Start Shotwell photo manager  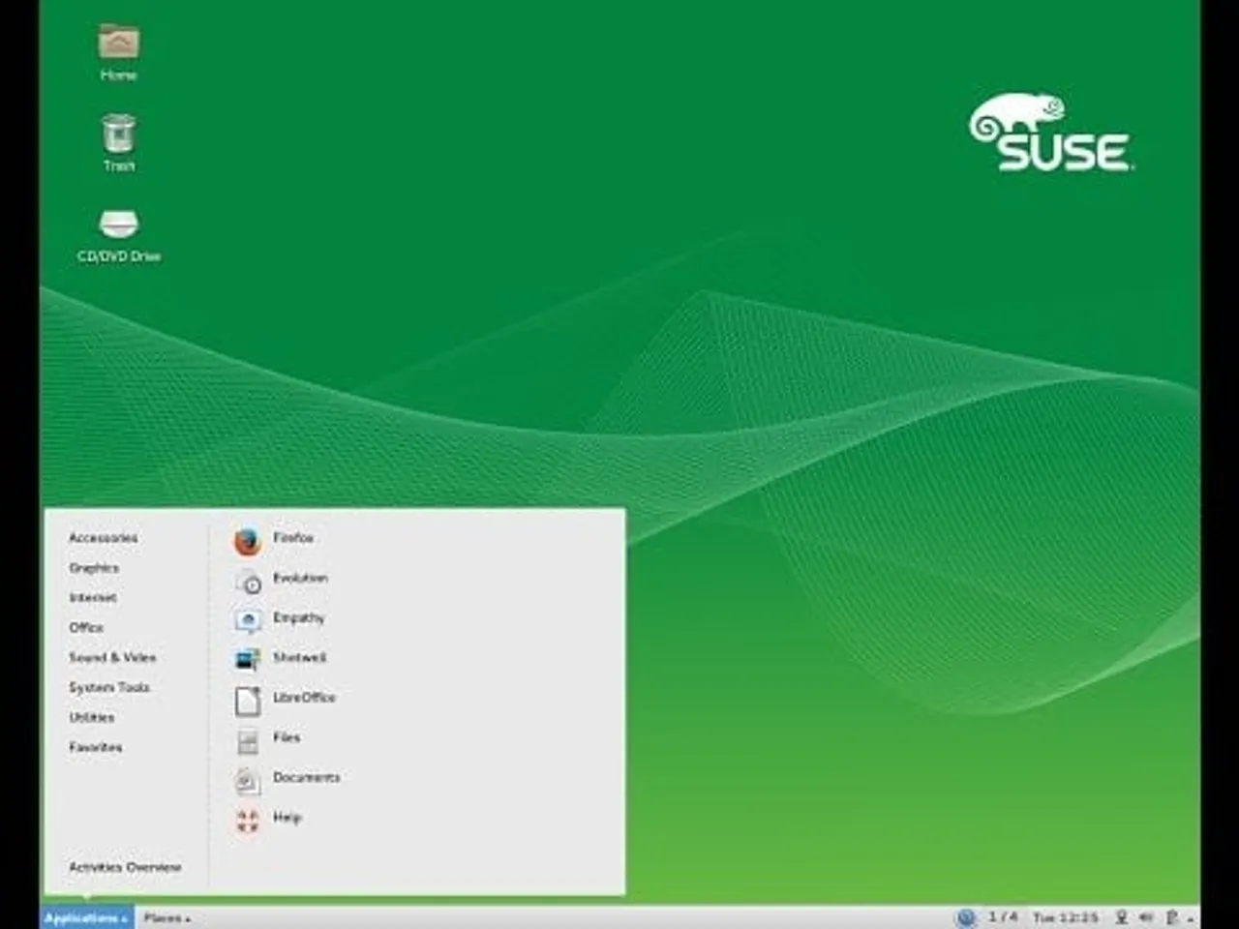(x=280, y=659)
